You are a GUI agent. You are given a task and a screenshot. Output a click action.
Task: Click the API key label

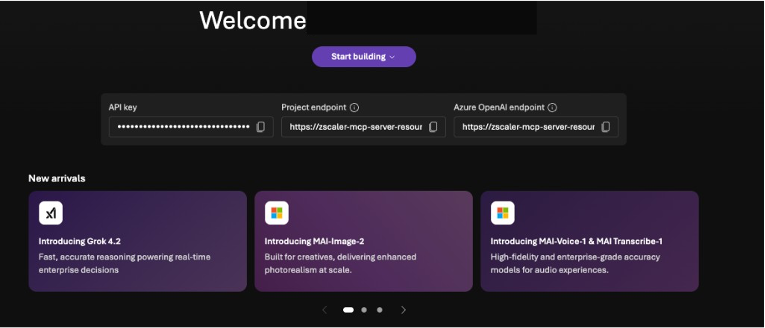pos(123,108)
